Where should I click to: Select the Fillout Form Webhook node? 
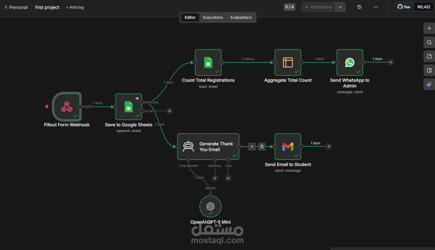(x=67, y=107)
